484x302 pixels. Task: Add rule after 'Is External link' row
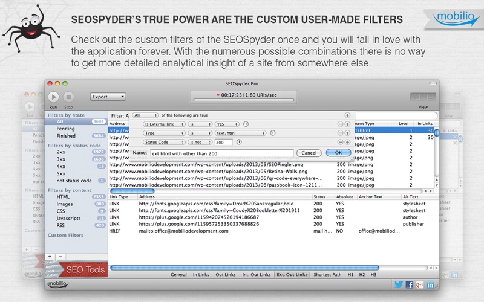click(347, 124)
